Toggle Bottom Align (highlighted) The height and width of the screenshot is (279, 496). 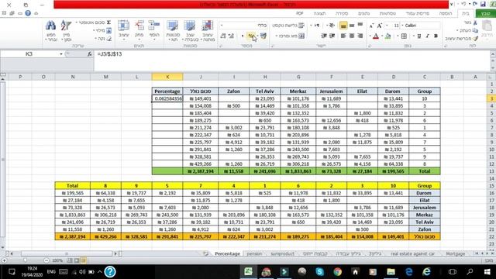(343, 26)
